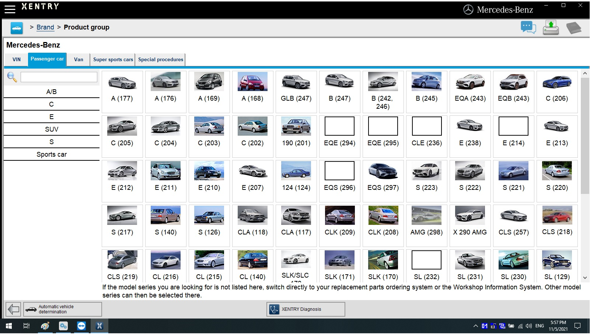Choose the E (212) tile
590x334 pixels.
(x=122, y=181)
